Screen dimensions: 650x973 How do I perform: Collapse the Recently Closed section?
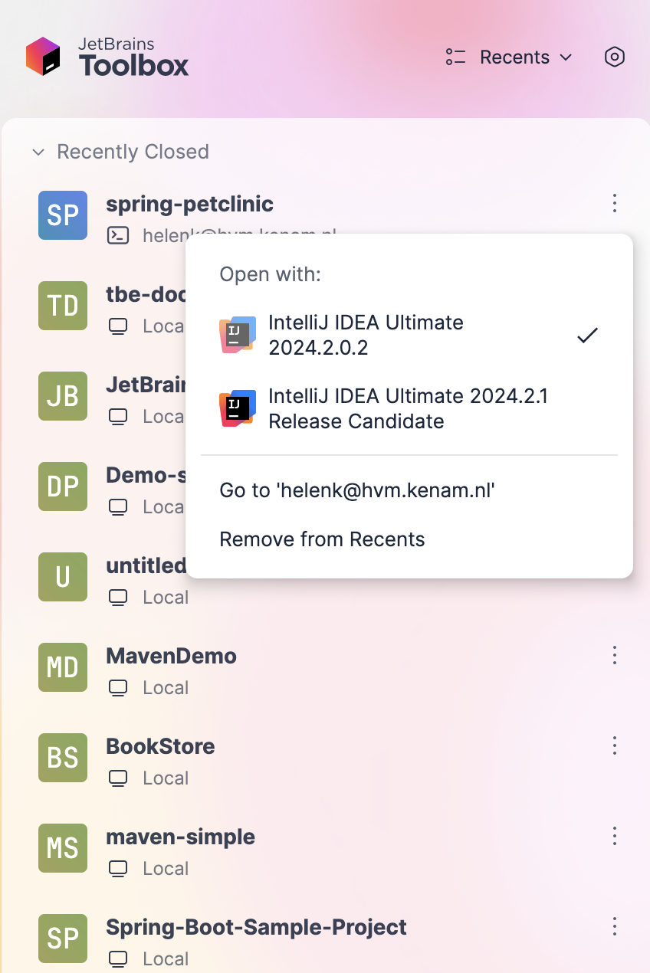click(38, 152)
